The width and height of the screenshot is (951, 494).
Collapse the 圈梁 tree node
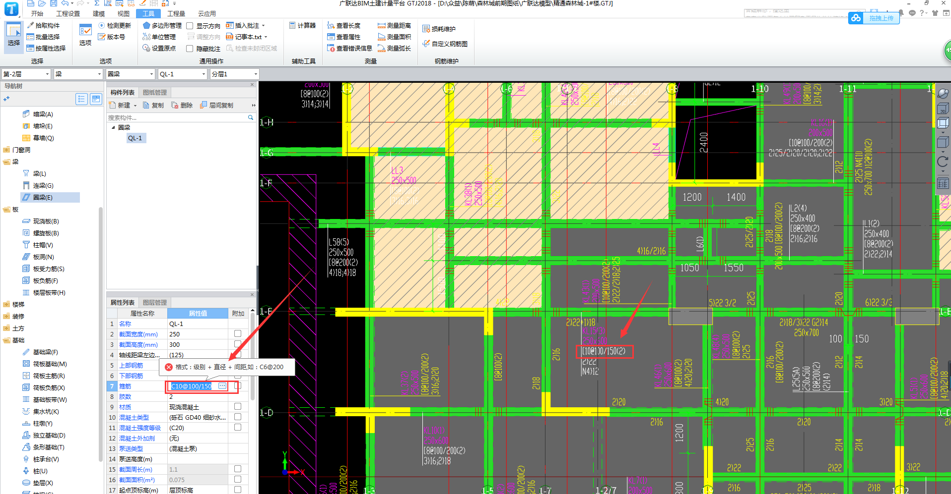(113, 127)
